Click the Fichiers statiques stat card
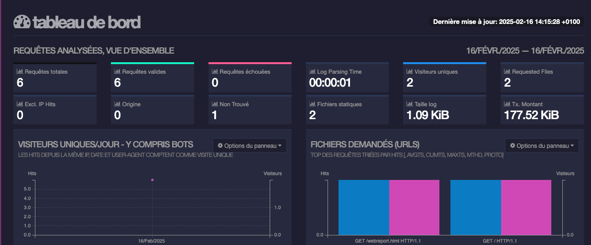 [346, 110]
